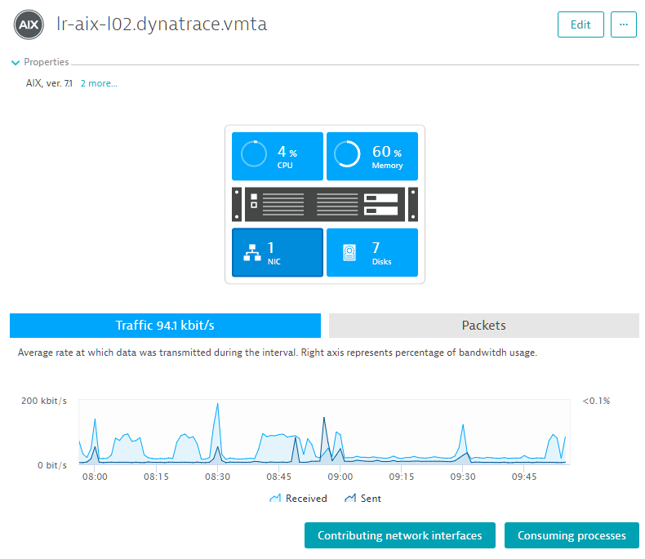Click the '200 kbit/s' axis label
This screenshot has width=645, height=559.
44,401
